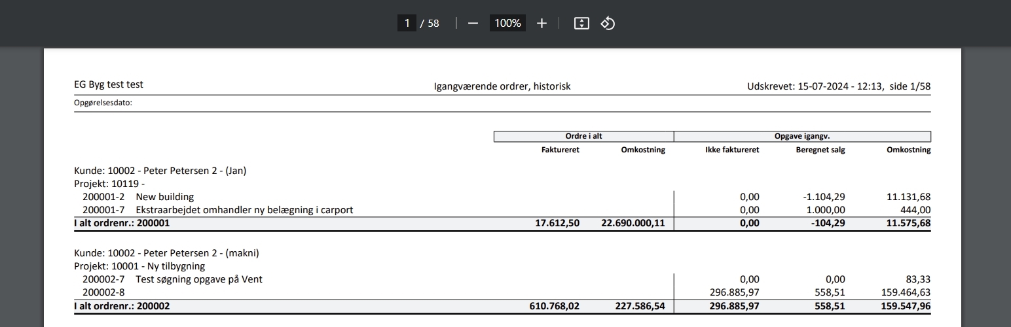1011x327 pixels.
Task: Select the 'Ikke faktureret' column header
Action: 732,150
